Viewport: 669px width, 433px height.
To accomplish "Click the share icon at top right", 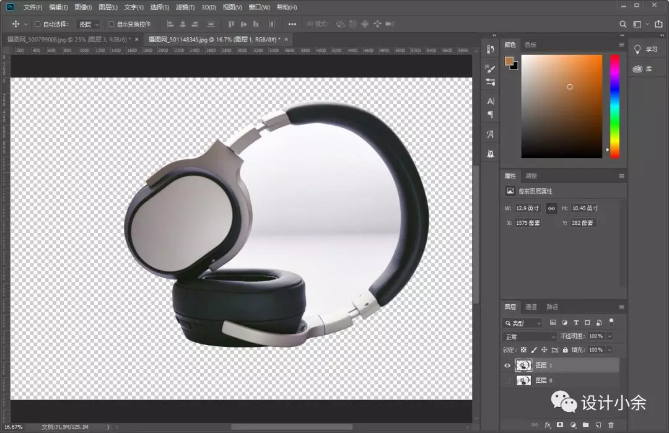I will 658,24.
